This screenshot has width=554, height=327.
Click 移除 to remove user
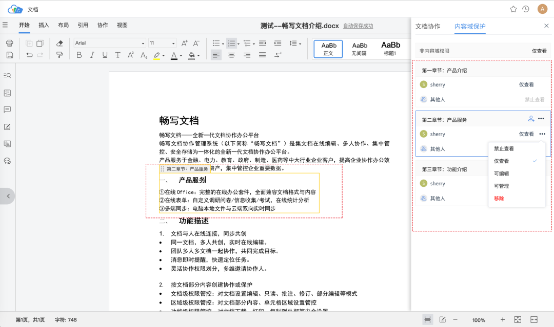tap(517, 199)
